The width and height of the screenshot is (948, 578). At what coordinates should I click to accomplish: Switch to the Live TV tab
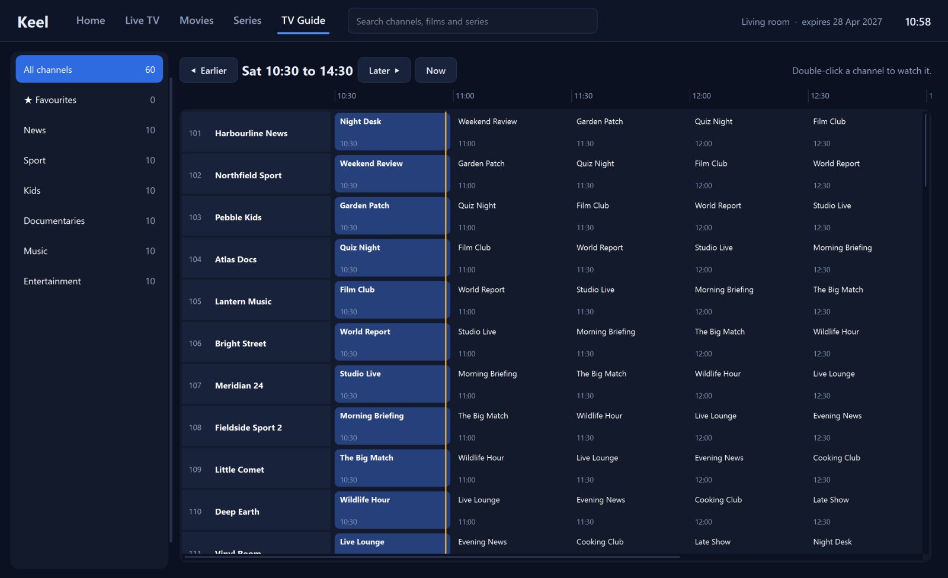pyautogui.click(x=142, y=21)
